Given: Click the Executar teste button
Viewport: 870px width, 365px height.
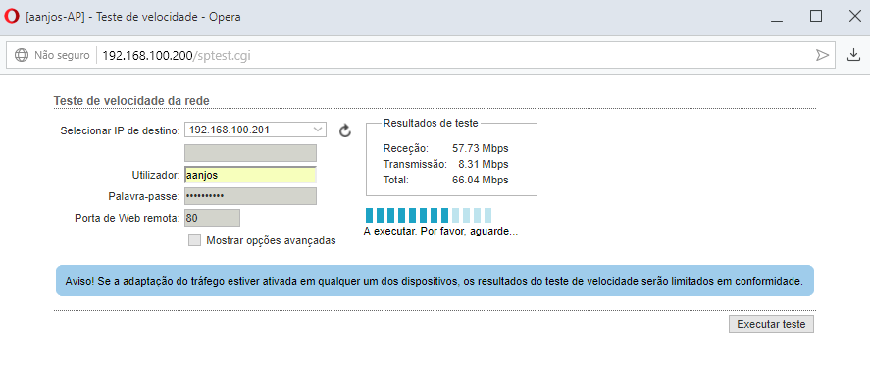Looking at the screenshot, I should [x=771, y=324].
